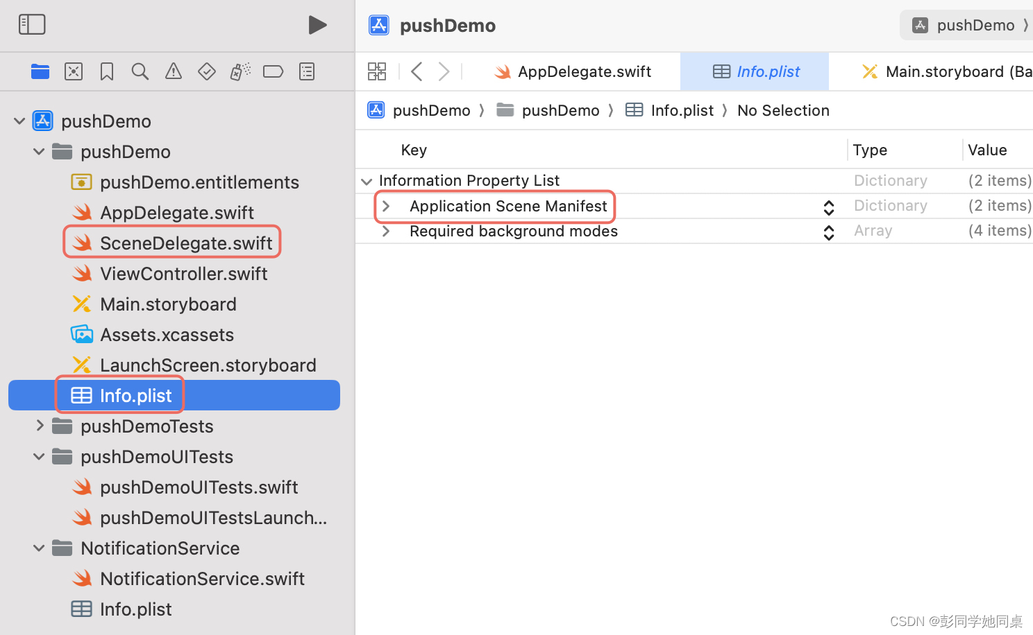Image resolution: width=1033 pixels, height=635 pixels.
Task: Expand Application Scene Manifest entry
Action: tap(386, 206)
